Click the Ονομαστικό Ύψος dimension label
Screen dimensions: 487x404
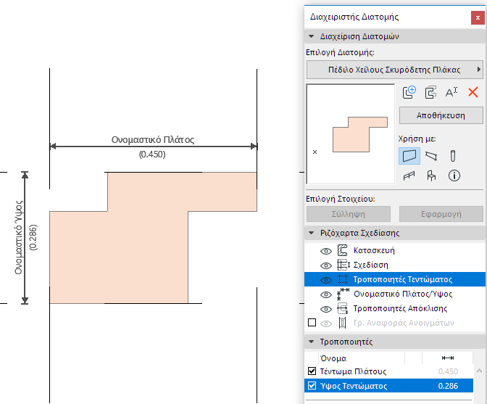19,238
